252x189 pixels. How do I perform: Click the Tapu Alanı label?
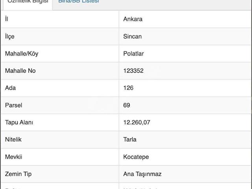click(19, 122)
